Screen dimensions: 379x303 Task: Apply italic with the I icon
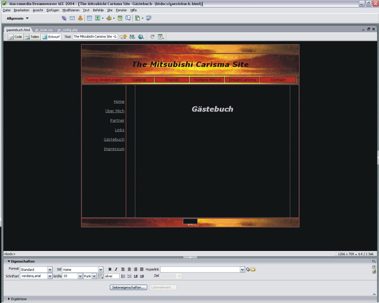(116, 269)
